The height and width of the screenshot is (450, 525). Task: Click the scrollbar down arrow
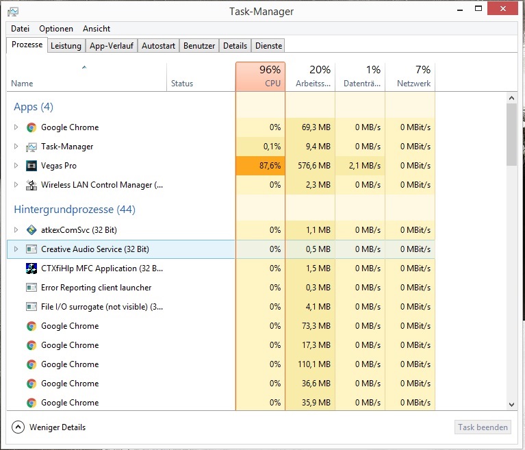pyautogui.click(x=511, y=404)
